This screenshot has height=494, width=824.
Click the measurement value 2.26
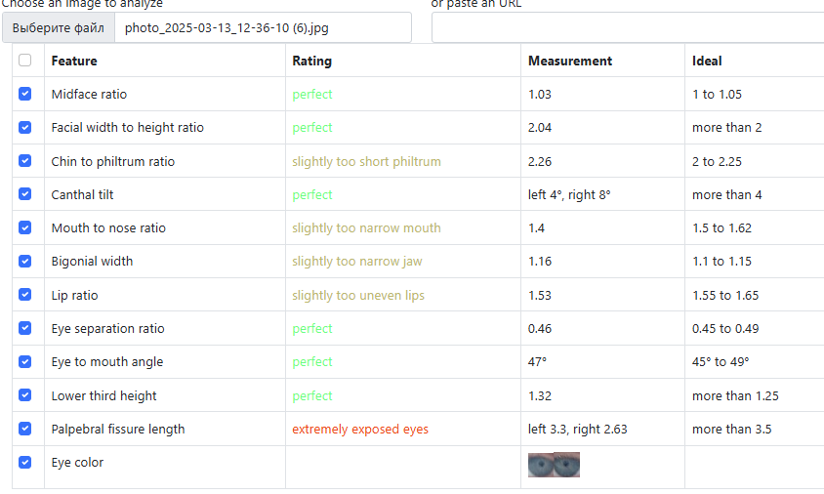pyautogui.click(x=540, y=161)
